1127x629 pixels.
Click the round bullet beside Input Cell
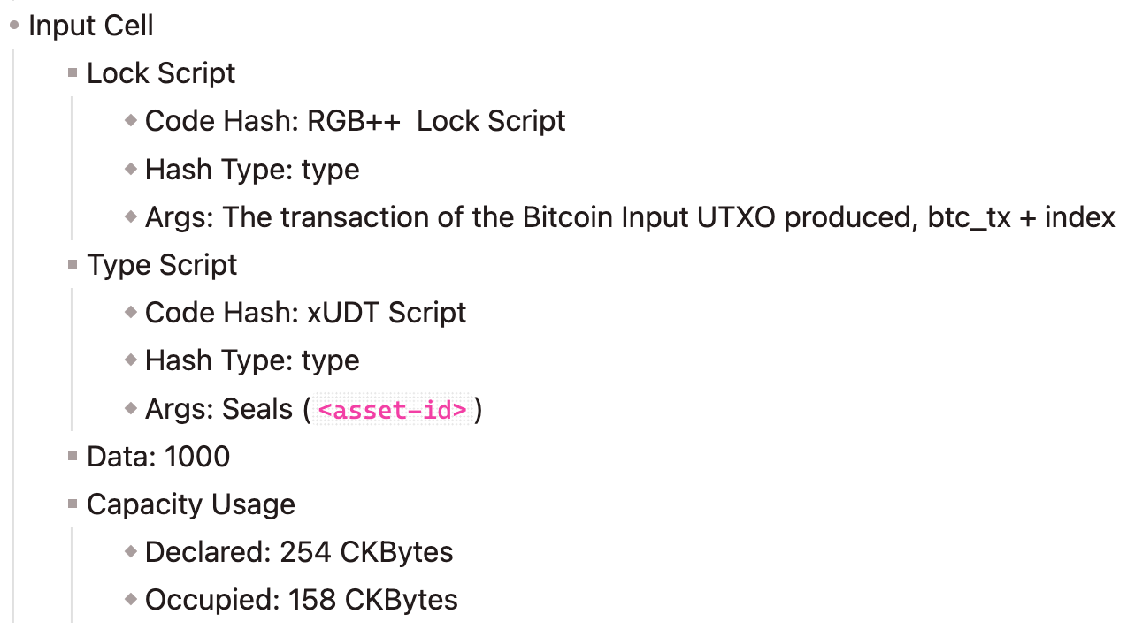click(14, 26)
